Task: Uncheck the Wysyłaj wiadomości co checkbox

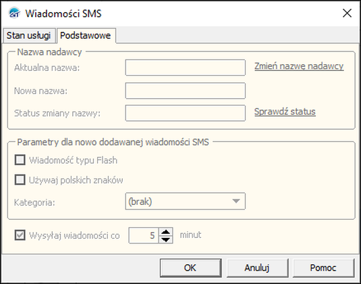Action: click(20, 235)
